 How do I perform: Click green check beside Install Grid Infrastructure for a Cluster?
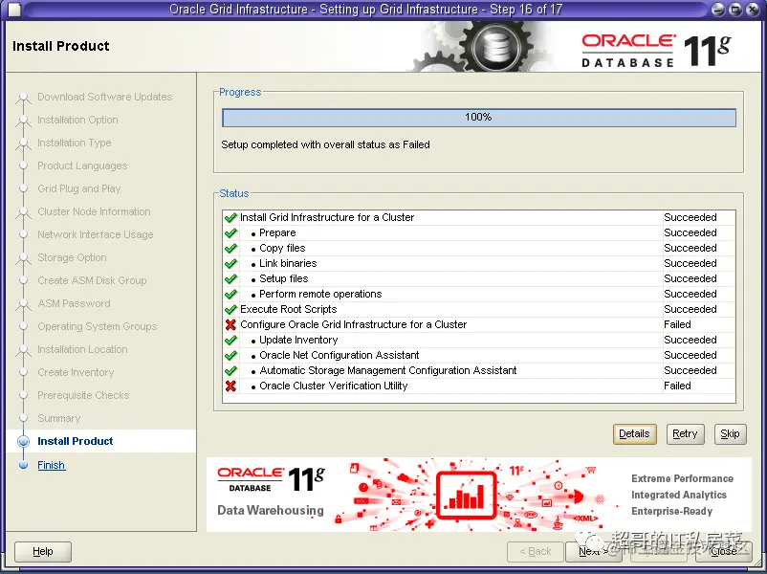click(230, 217)
